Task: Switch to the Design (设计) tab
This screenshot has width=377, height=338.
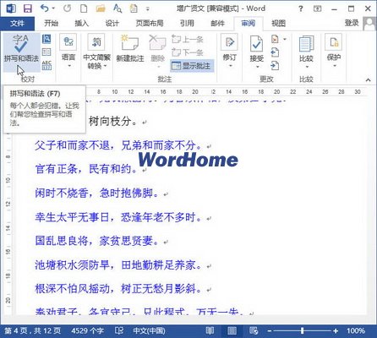Action: [x=112, y=23]
